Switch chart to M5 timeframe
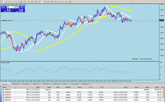The height and width of the screenshot is (102, 165). [45, 2]
